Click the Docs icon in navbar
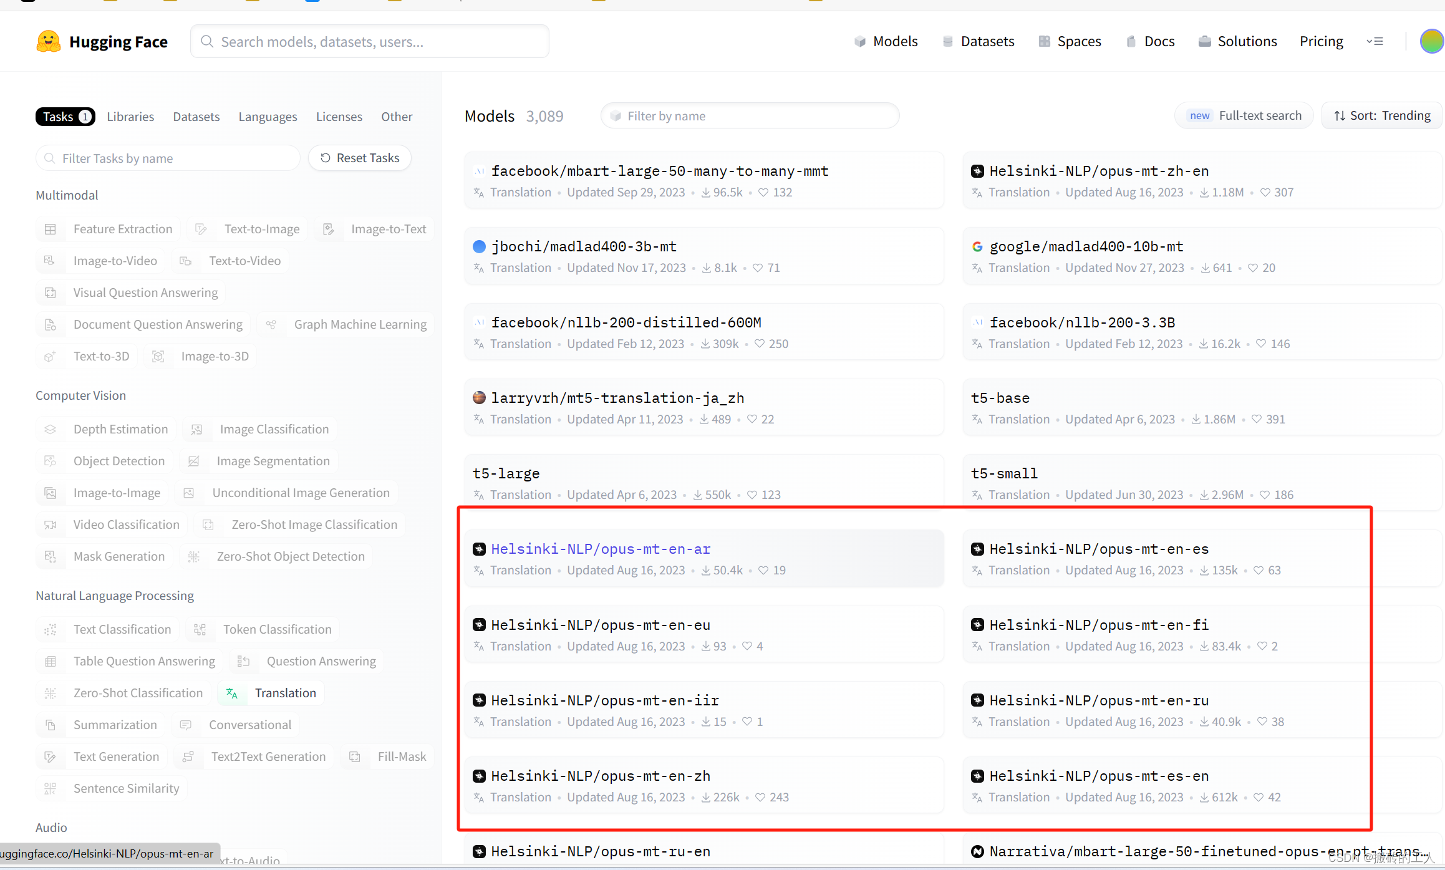The height and width of the screenshot is (870, 1445). pos(1131,42)
